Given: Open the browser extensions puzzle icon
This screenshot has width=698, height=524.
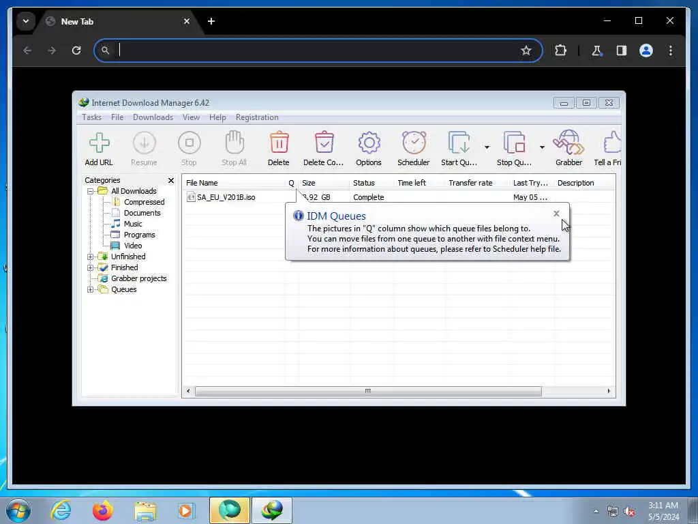Looking at the screenshot, I should click(x=560, y=50).
